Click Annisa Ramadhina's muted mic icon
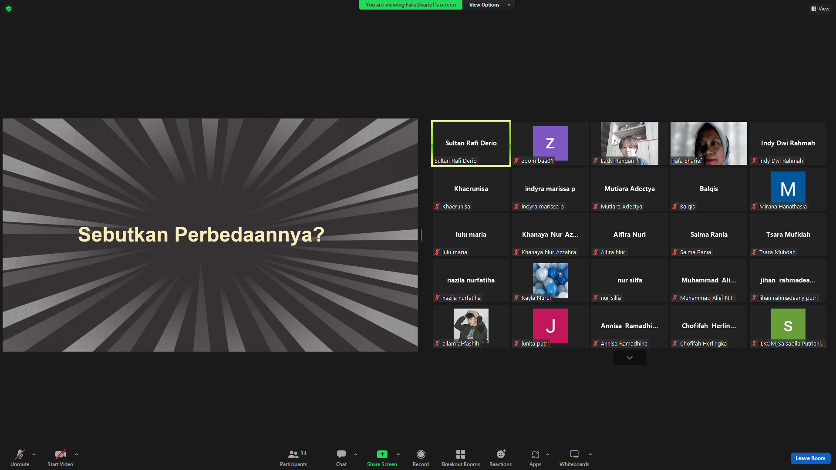This screenshot has height=470, width=836. (596, 344)
